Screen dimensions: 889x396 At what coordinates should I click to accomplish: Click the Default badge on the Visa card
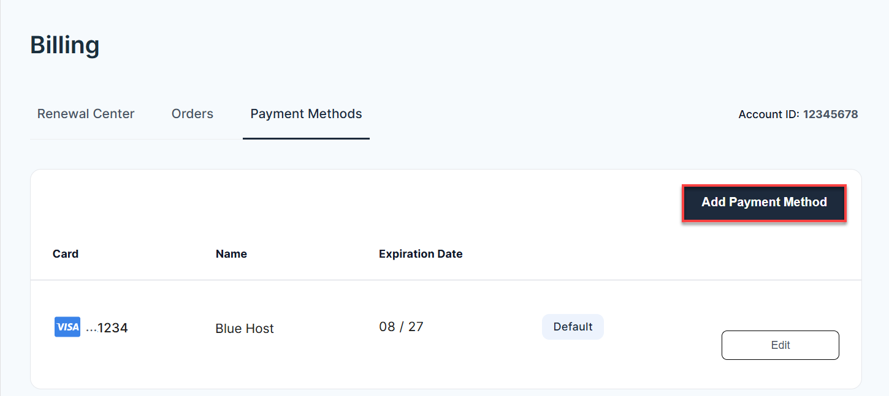pos(572,326)
